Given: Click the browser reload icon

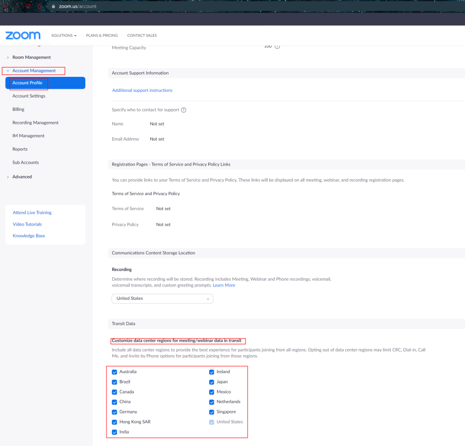Looking at the screenshot, I should (x=28, y=6).
